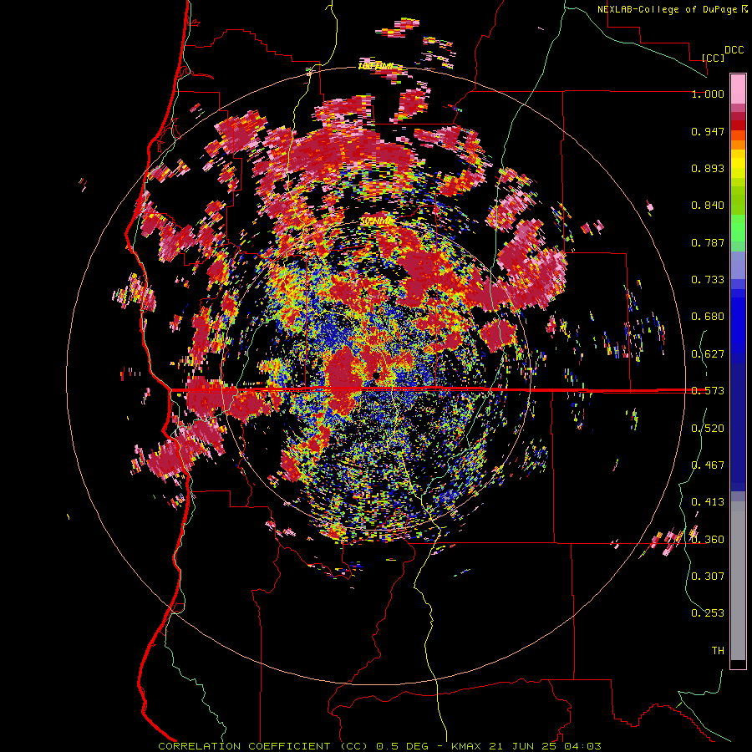752x752 pixels.
Task: Click the 0.307 legend value
Action: click(708, 577)
